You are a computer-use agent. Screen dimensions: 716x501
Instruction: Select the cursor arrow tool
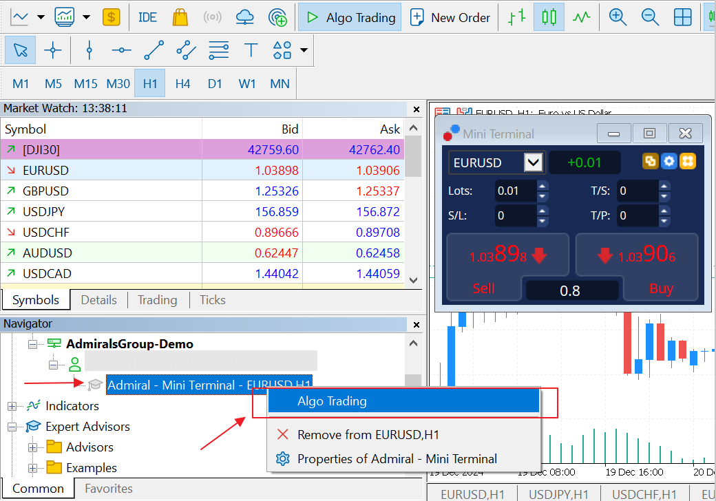point(21,50)
